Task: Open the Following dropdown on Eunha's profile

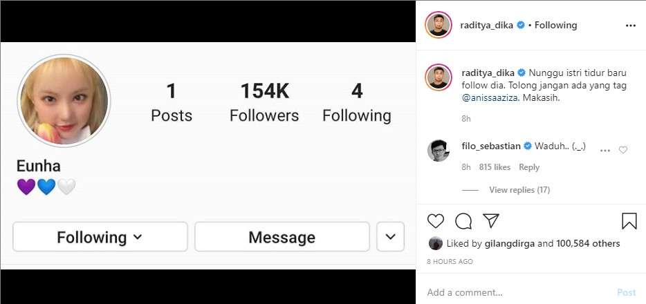Action: tap(100, 237)
